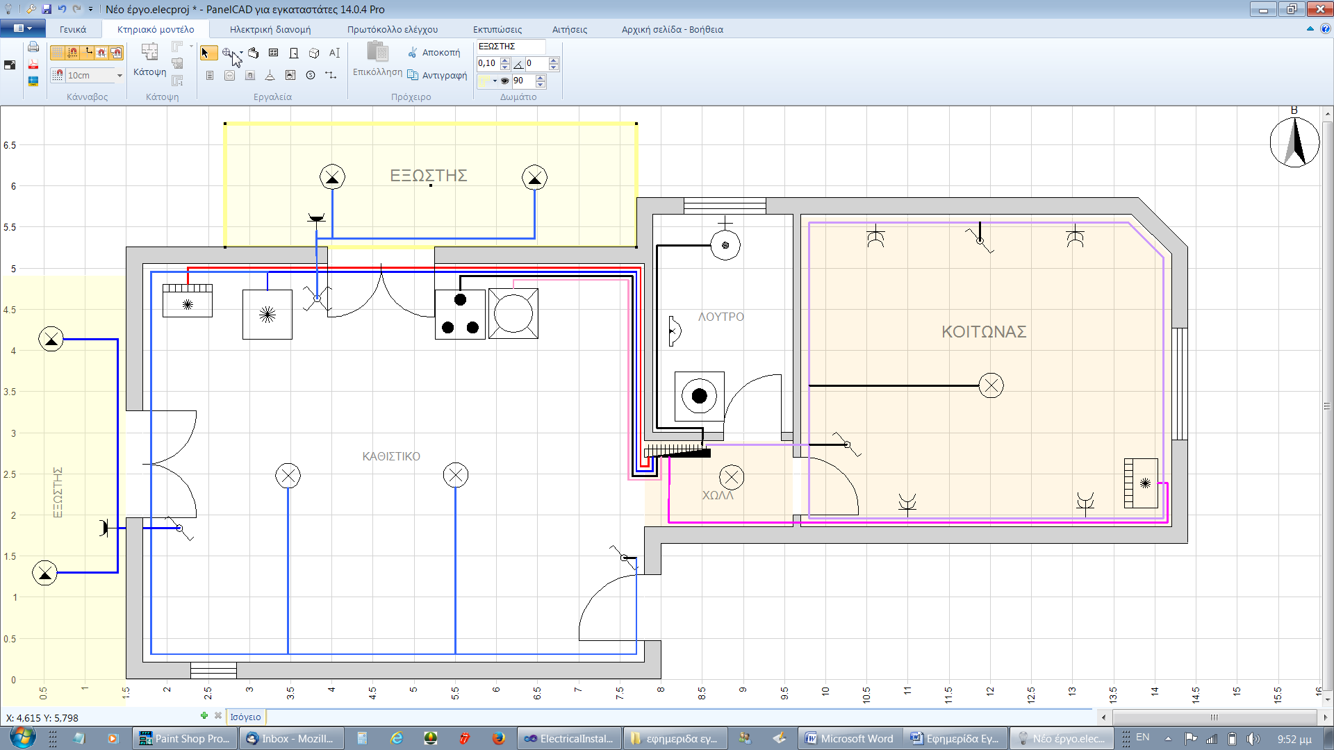This screenshot has width=1334, height=750.
Task: Open the 10cm grid size dropdown
Action: pyautogui.click(x=120, y=75)
